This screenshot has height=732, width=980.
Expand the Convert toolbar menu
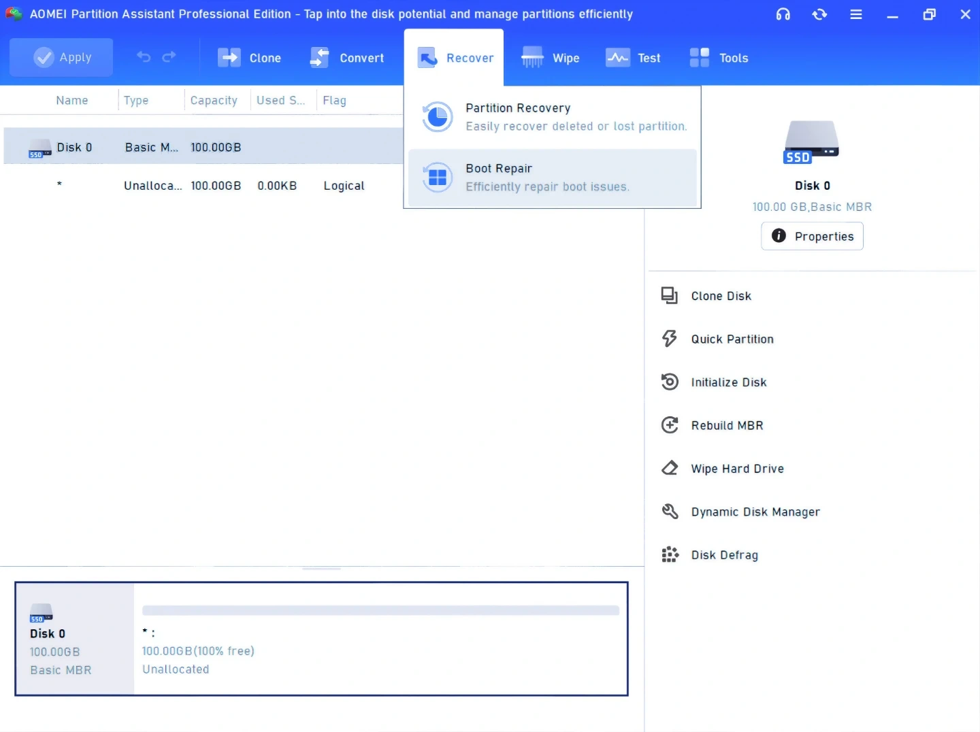pos(347,58)
